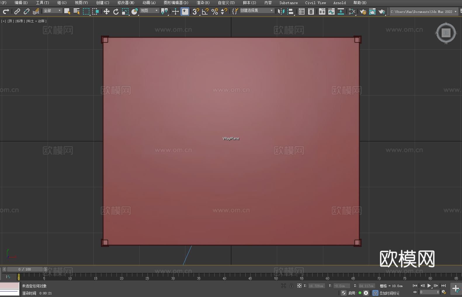The image size is (462, 297).
Task: Open the [标准] viewport shading menu
Action: pos(20,21)
